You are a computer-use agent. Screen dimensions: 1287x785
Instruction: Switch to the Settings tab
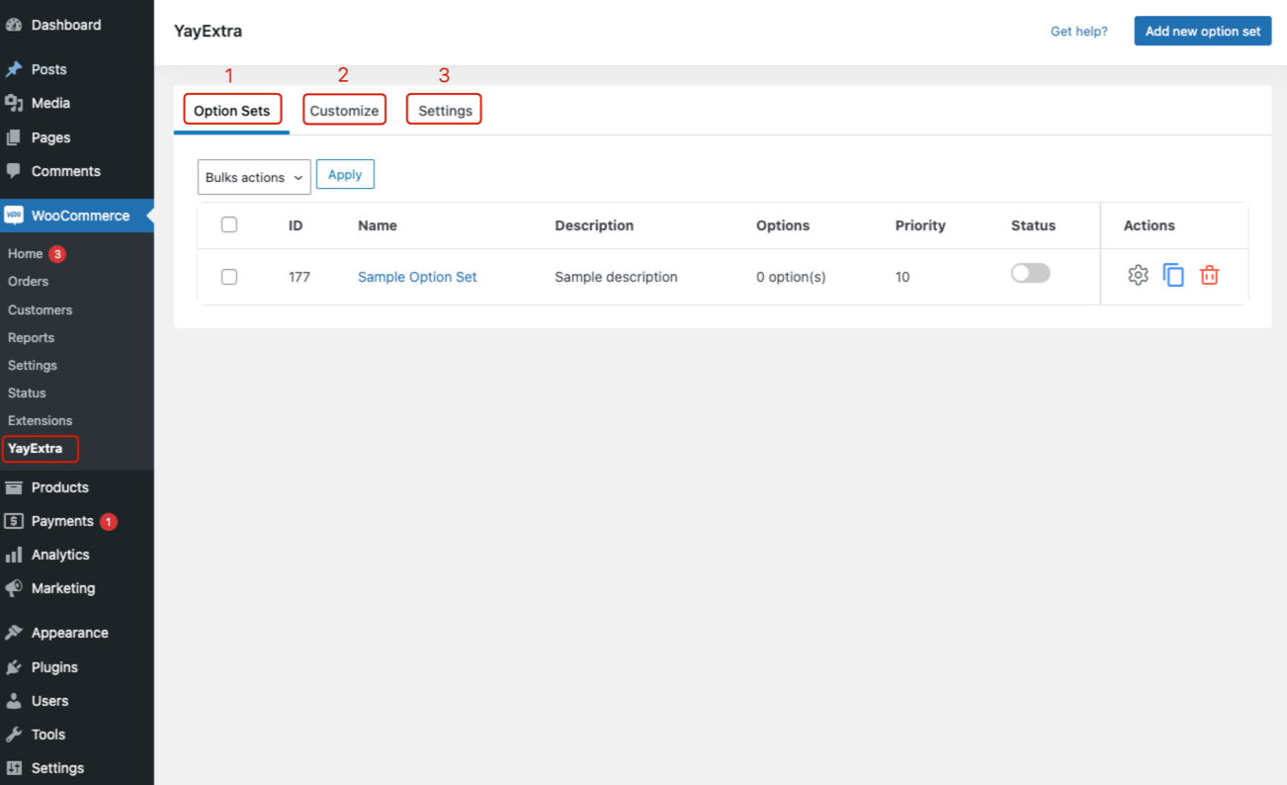pyautogui.click(x=444, y=110)
